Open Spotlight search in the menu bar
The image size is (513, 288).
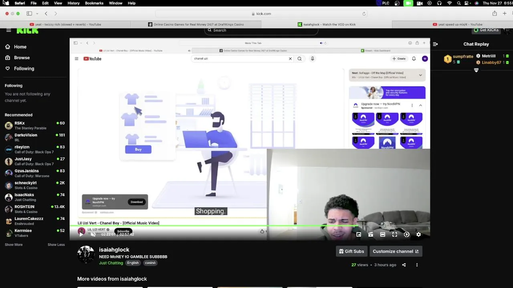click(x=459, y=3)
